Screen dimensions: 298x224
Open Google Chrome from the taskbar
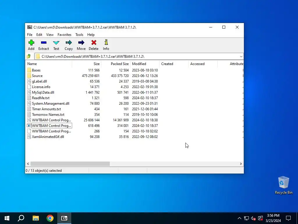pos(50,218)
